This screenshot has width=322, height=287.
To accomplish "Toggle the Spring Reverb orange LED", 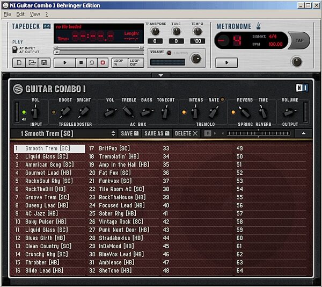I will [233, 112].
